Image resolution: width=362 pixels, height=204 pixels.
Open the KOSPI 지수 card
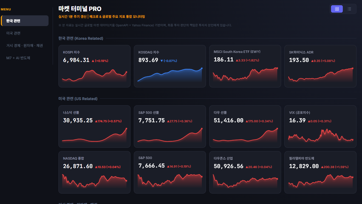tap(94, 66)
